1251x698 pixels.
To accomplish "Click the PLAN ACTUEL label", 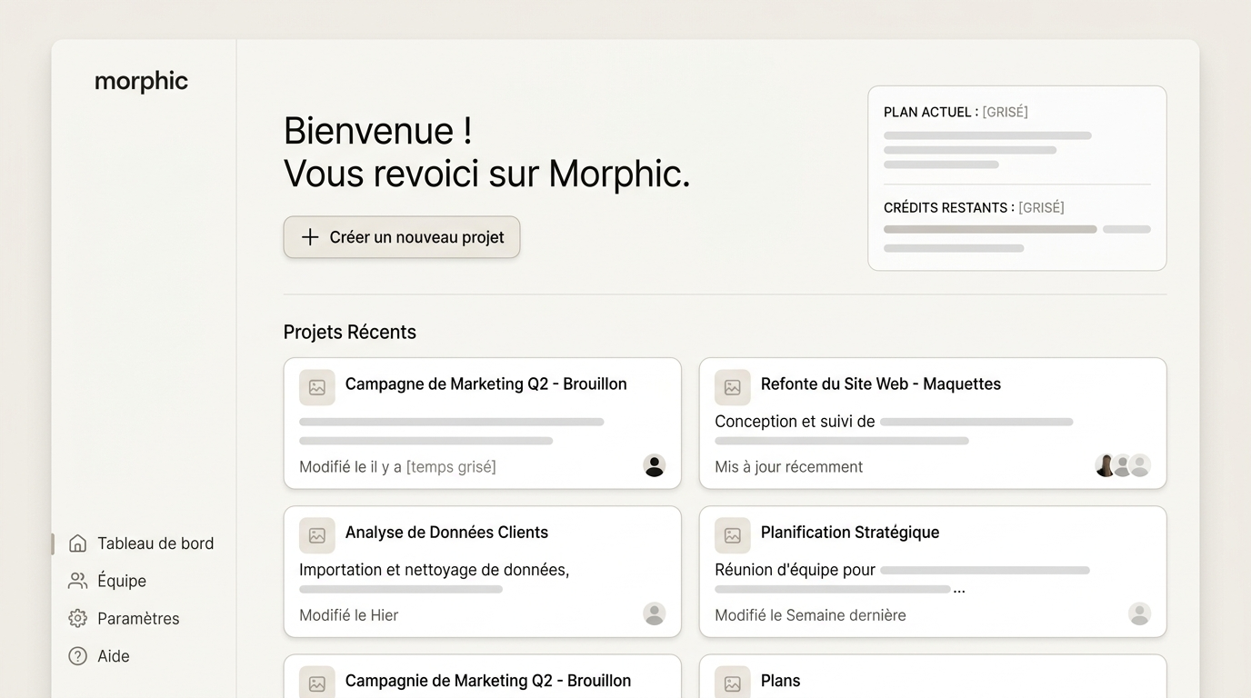I will (931, 112).
